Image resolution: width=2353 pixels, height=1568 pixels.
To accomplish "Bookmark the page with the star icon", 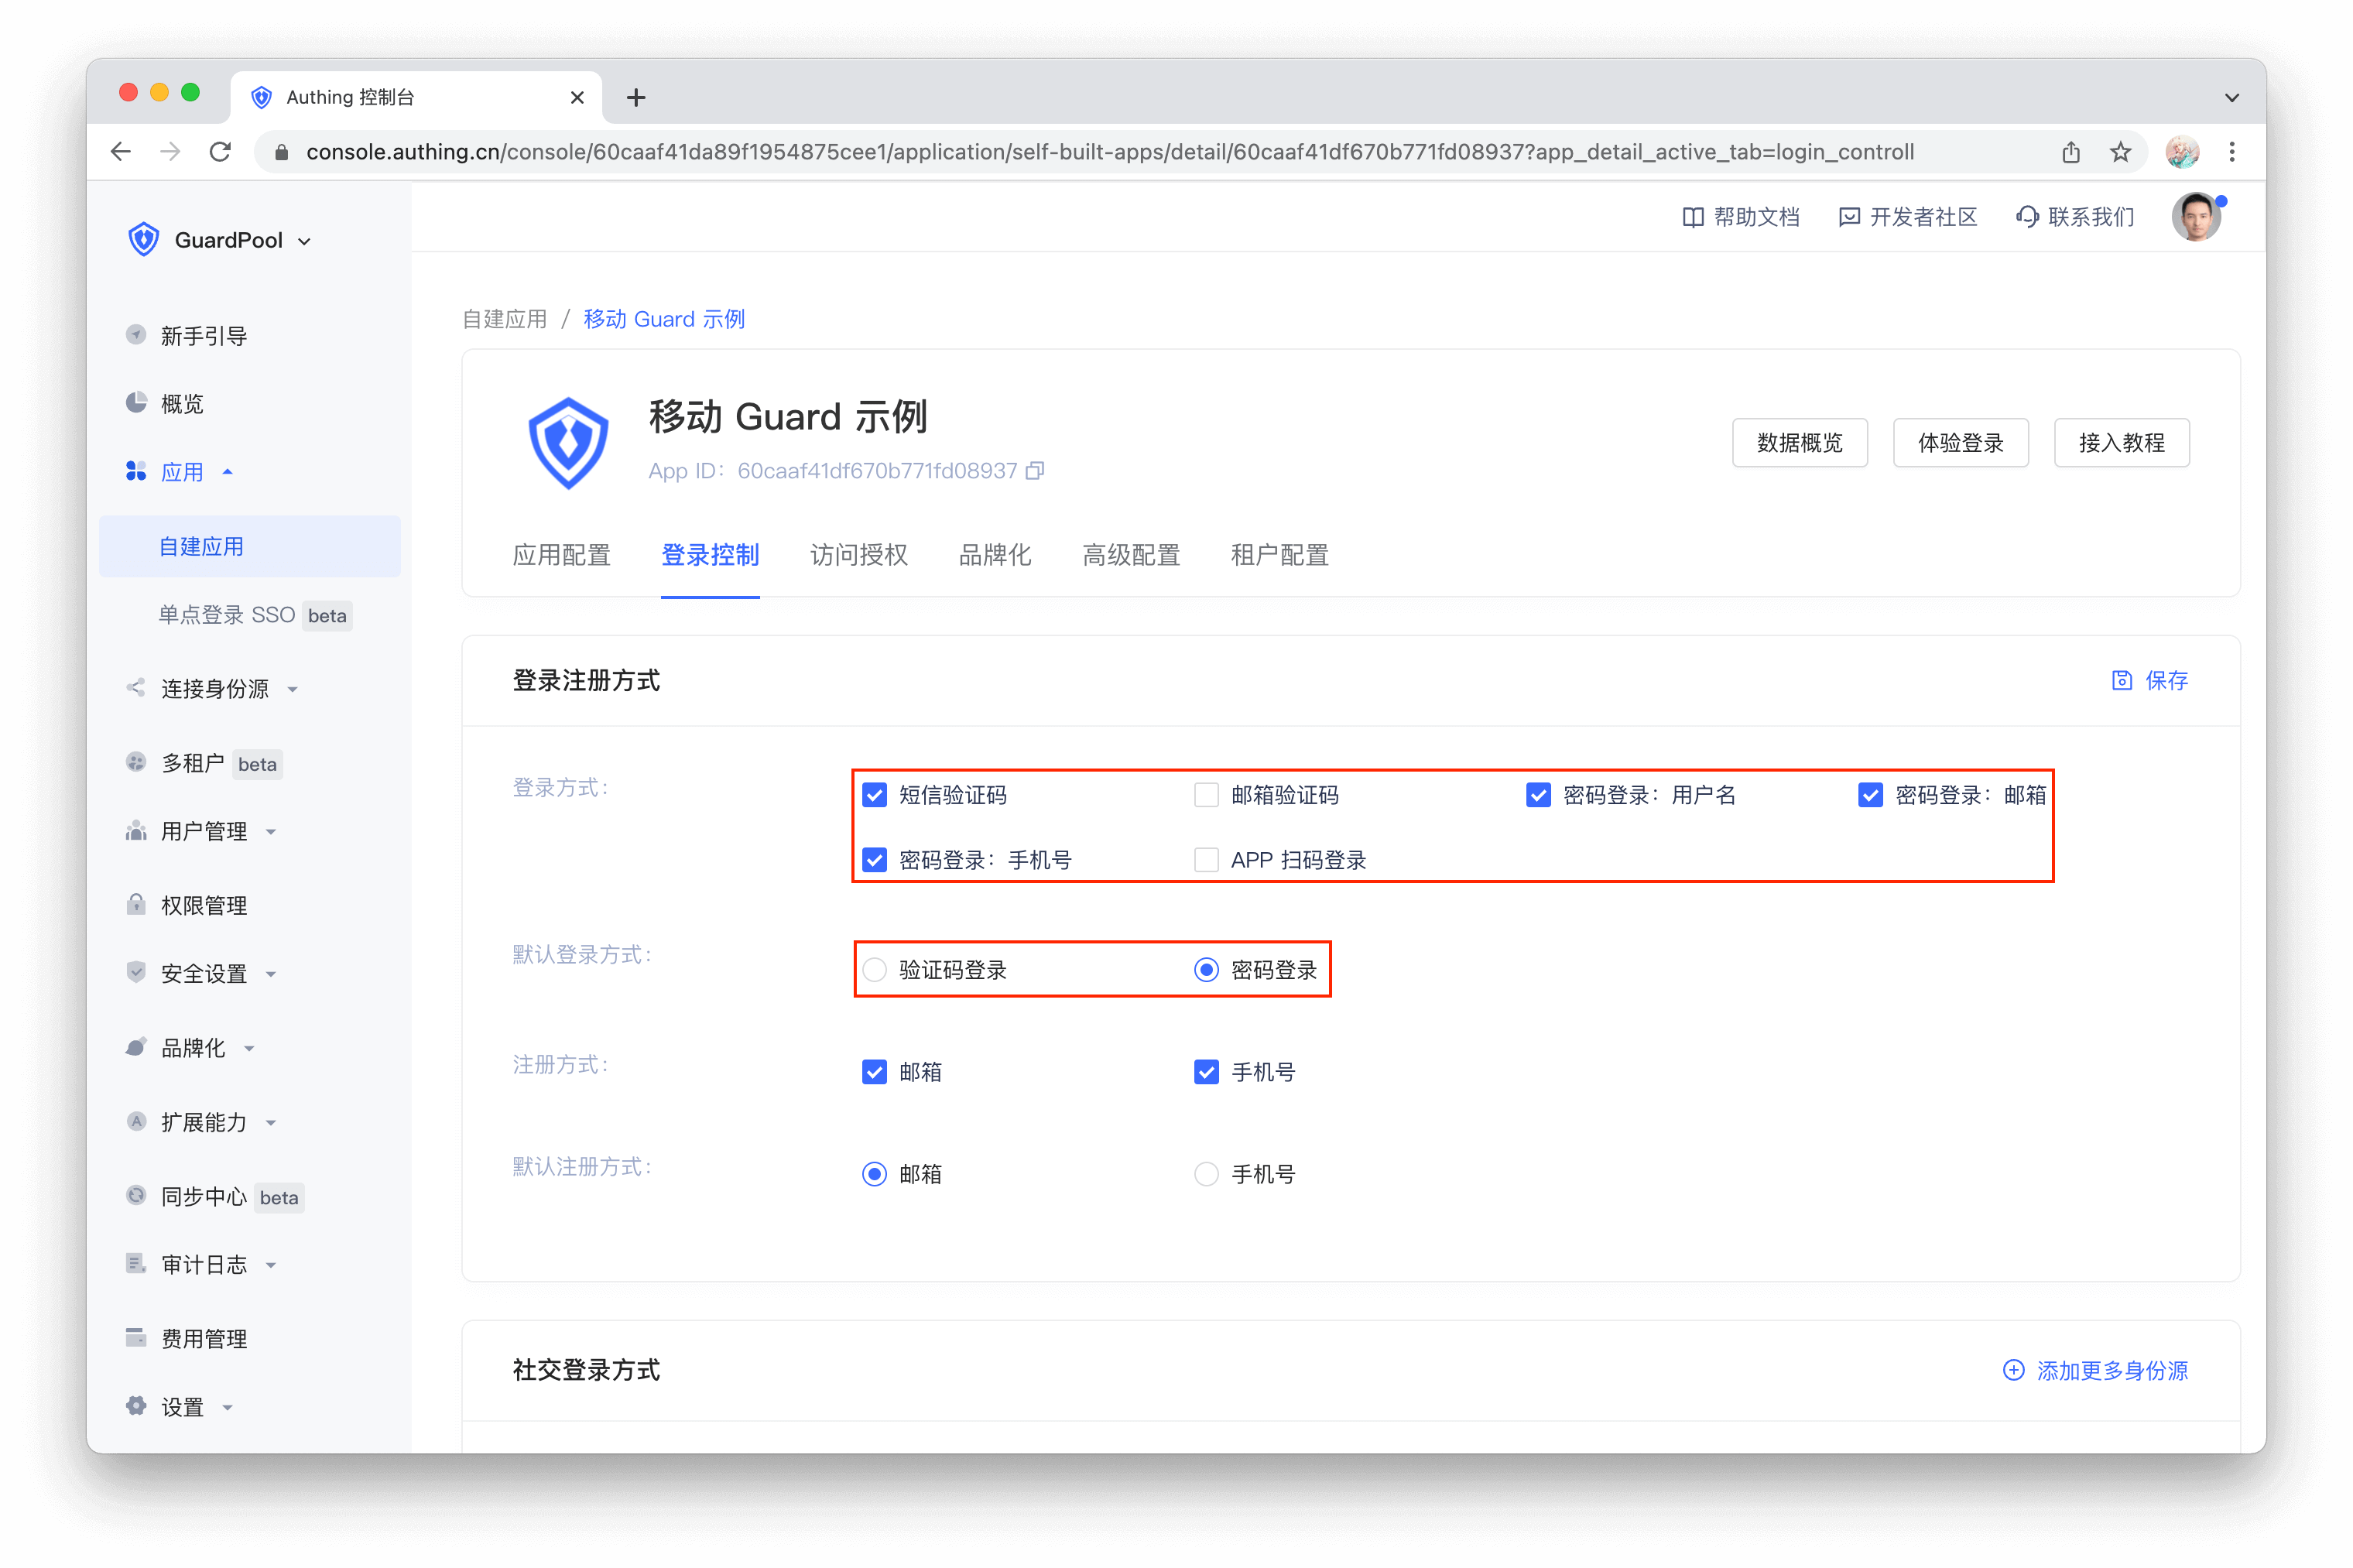I will (x=2120, y=152).
